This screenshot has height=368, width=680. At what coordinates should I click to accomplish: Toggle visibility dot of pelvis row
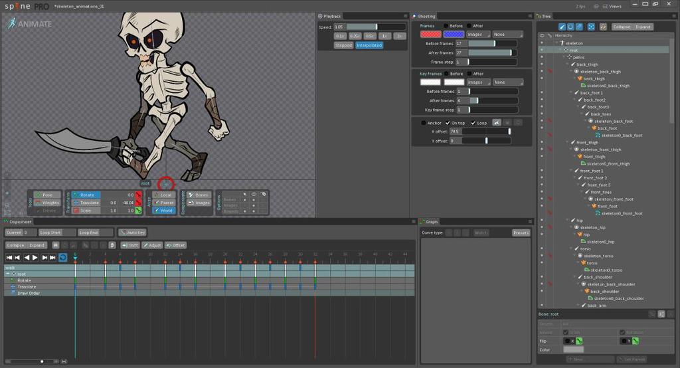point(542,57)
